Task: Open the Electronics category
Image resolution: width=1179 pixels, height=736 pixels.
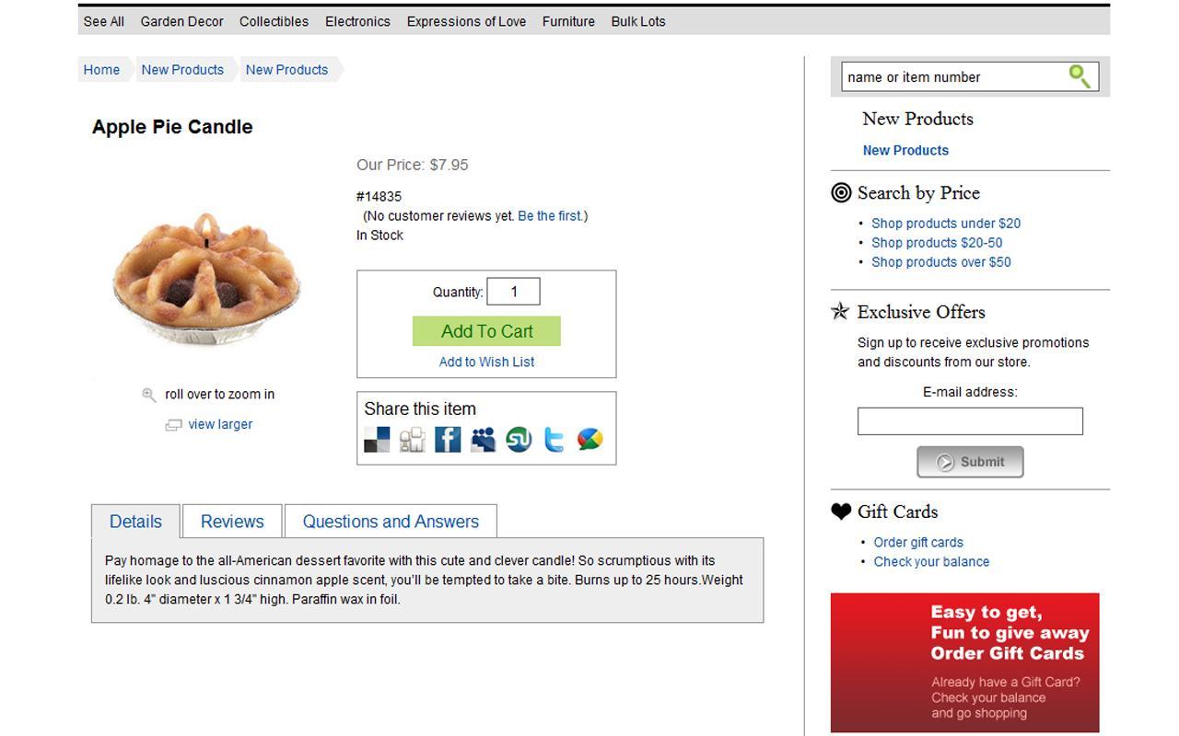Action: click(357, 21)
